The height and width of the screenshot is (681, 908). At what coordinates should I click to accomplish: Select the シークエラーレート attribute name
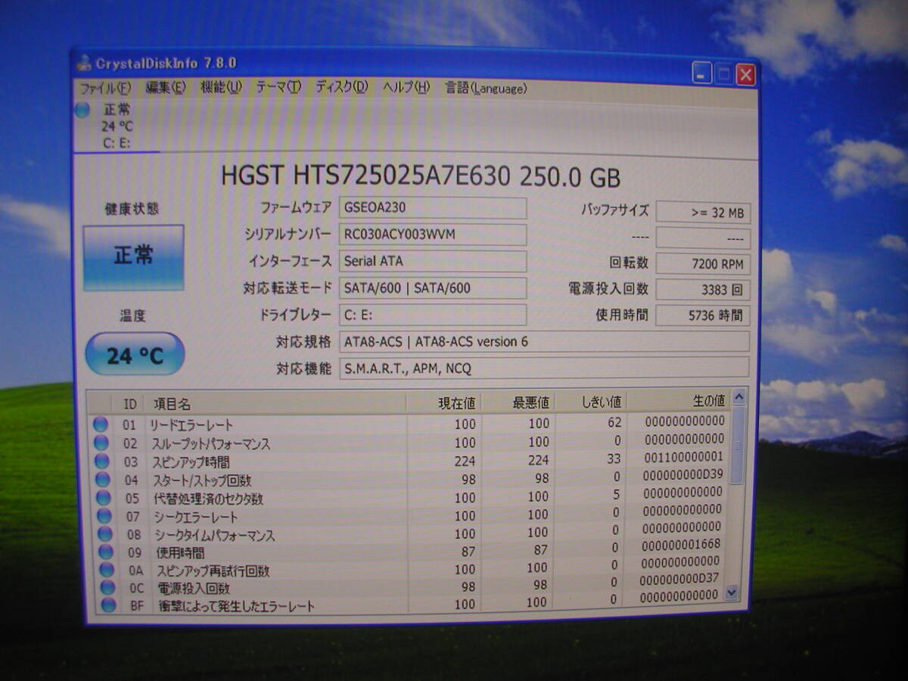196,518
